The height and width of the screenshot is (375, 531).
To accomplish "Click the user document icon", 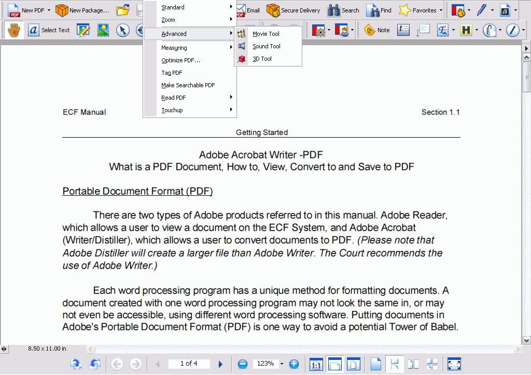I will (341, 30).
